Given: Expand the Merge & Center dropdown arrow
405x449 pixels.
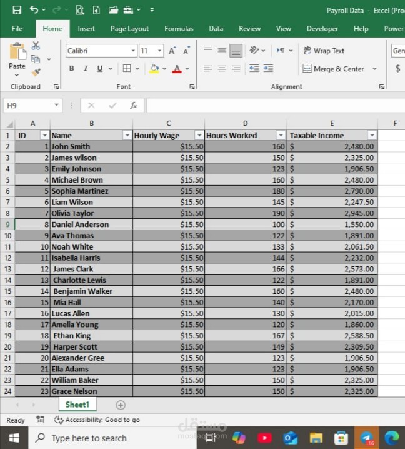Looking at the screenshot, I should pyautogui.click(x=374, y=69).
